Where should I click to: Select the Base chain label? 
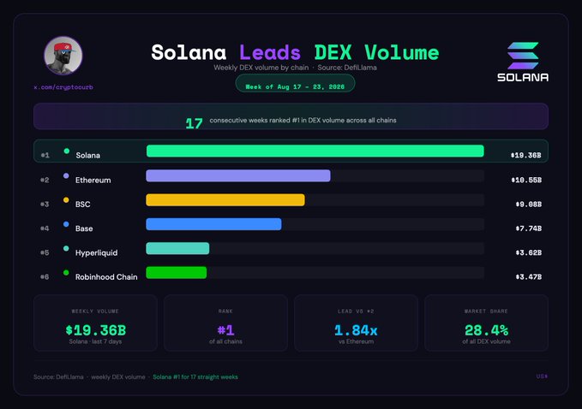[84, 228]
